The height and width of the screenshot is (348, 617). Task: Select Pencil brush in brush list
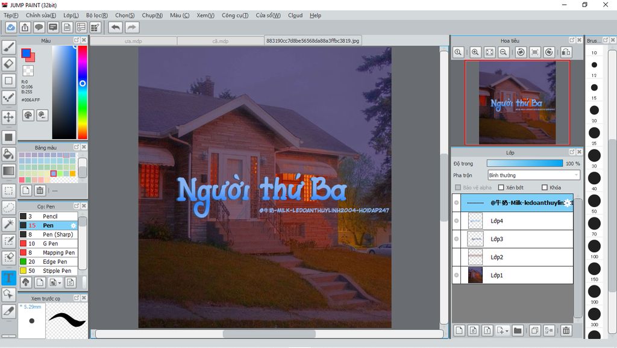click(x=48, y=216)
